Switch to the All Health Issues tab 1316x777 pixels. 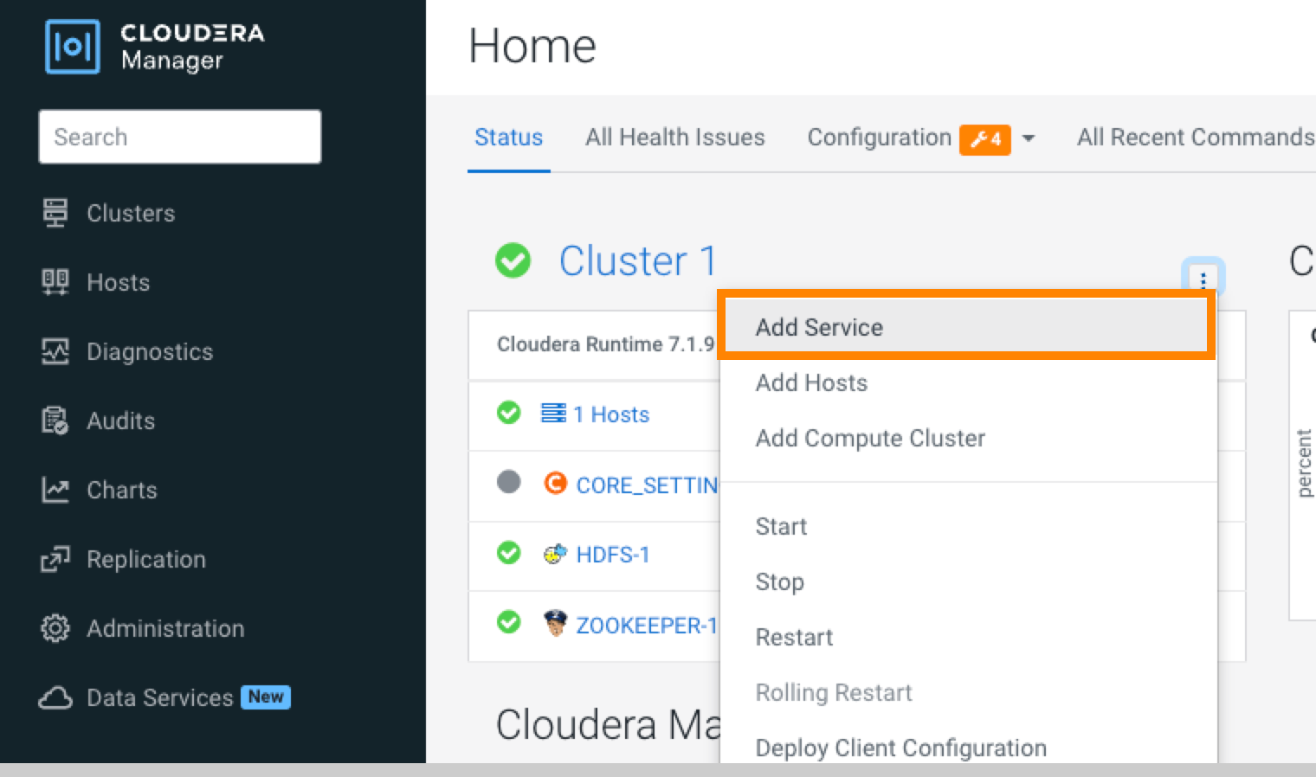[x=674, y=138]
